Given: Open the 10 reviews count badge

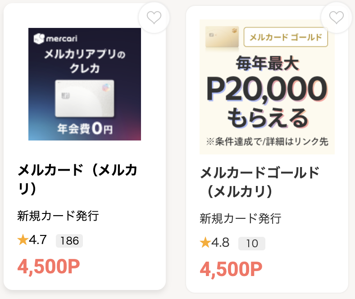Looking at the screenshot, I should (252, 244).
